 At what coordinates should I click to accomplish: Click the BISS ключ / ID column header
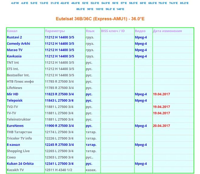113,31
